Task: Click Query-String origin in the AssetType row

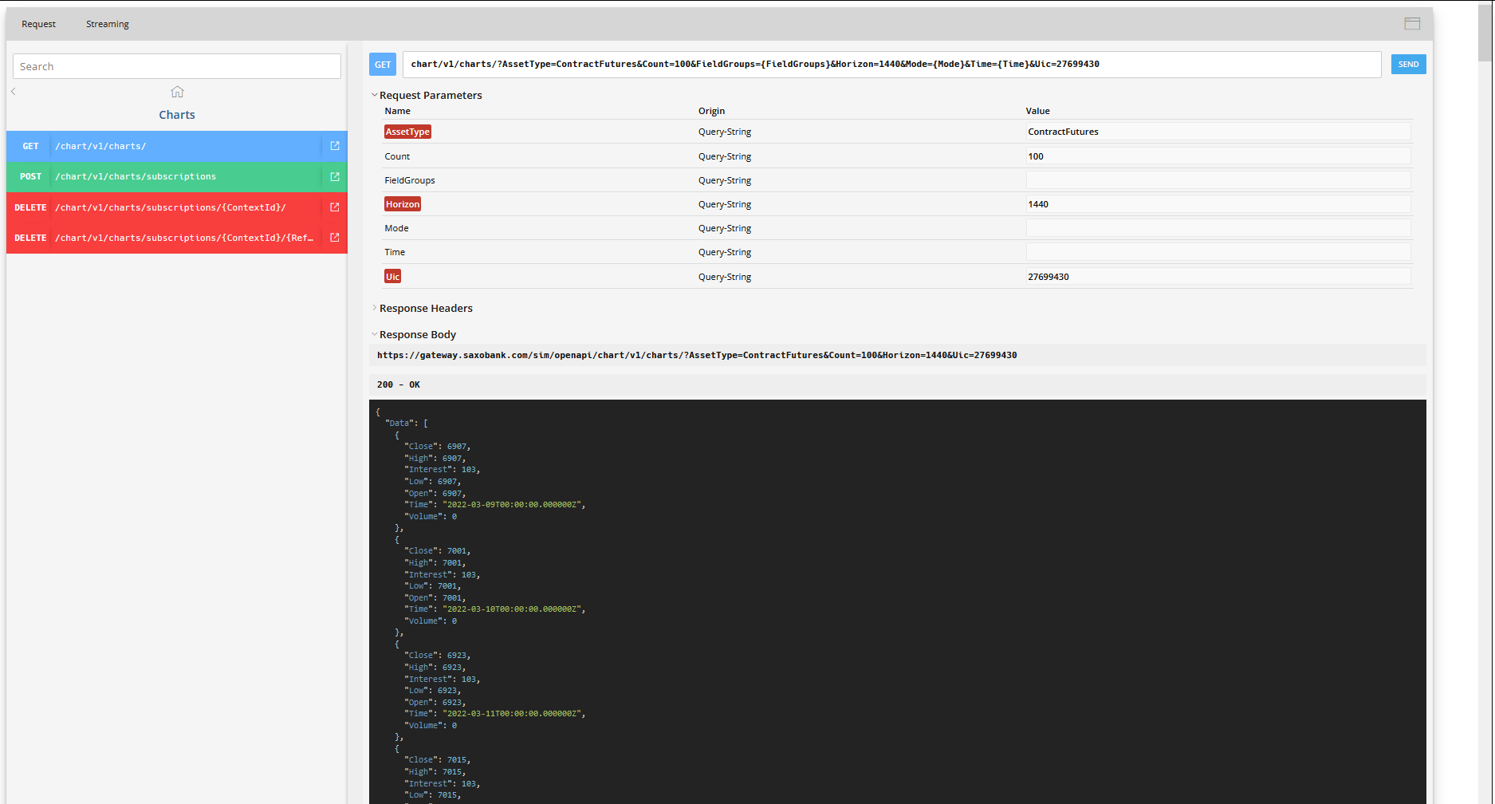Action: click(x=725, y=132)
